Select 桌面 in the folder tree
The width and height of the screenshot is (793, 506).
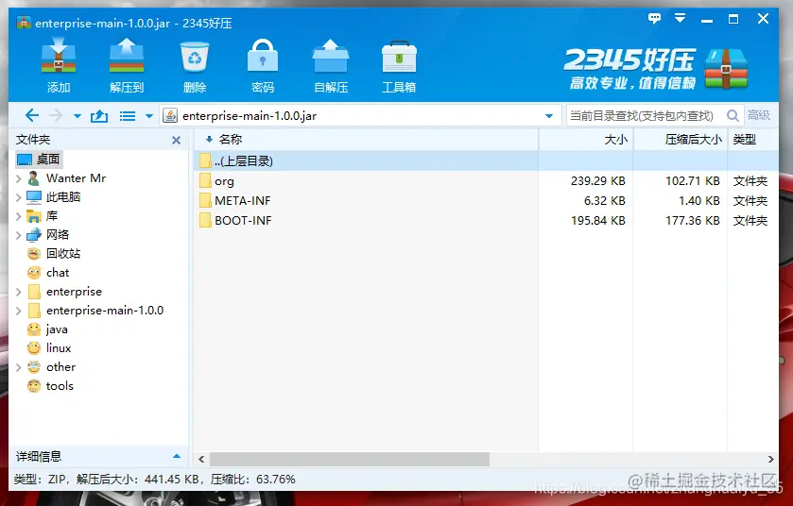click(39, 160)
